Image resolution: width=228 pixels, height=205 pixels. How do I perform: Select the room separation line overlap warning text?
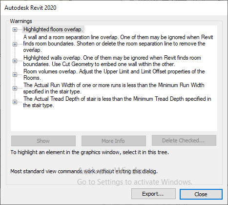pyautogui.click(x=118, y=44)
